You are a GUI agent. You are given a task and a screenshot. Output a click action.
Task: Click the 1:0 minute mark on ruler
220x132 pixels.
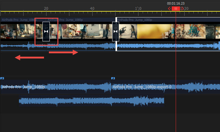138,9
